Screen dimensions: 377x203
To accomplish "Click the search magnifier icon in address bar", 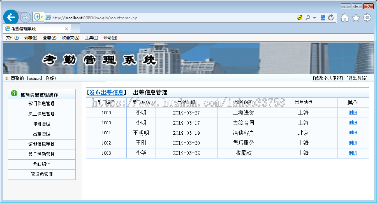I will (x=307, y=18).
